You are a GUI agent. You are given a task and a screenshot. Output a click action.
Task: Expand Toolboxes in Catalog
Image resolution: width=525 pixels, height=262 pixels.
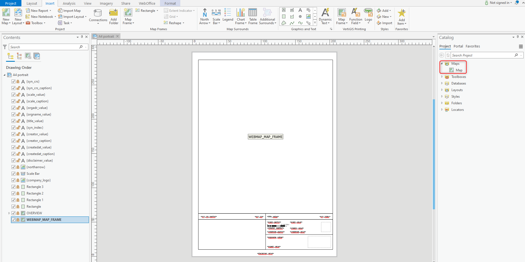coord(442,77)
